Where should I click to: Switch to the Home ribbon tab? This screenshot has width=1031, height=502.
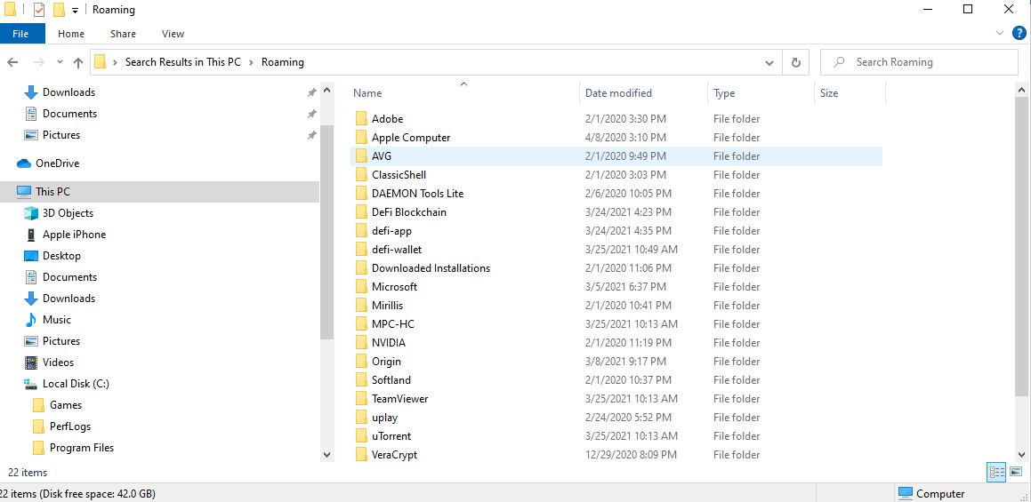tap(71, 34)
